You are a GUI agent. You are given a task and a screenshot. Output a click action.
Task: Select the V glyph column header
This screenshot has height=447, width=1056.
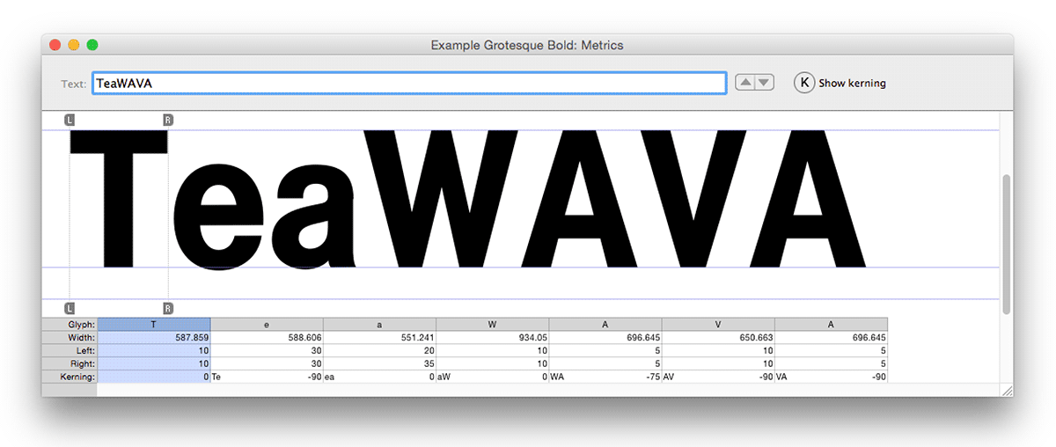718,324
